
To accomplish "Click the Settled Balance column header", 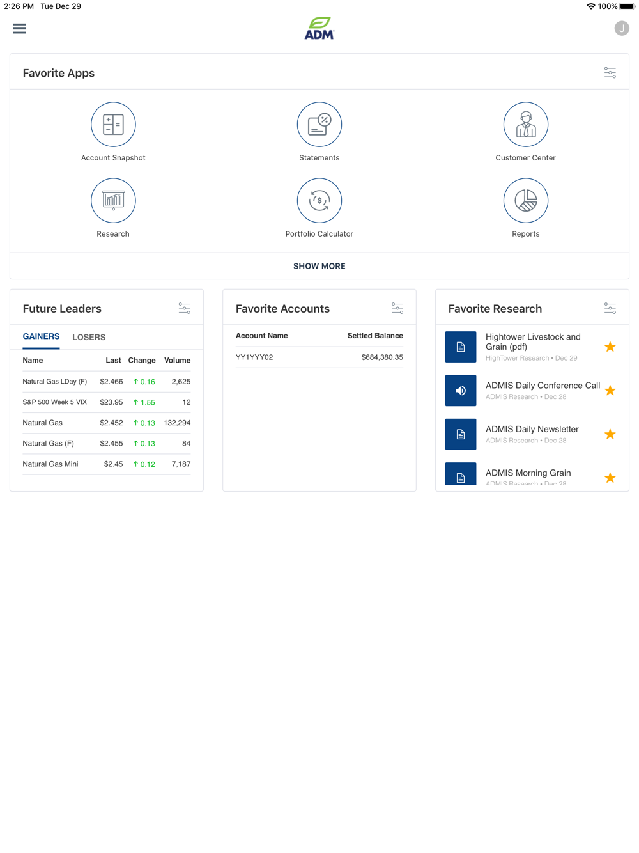I will point(375,336).
